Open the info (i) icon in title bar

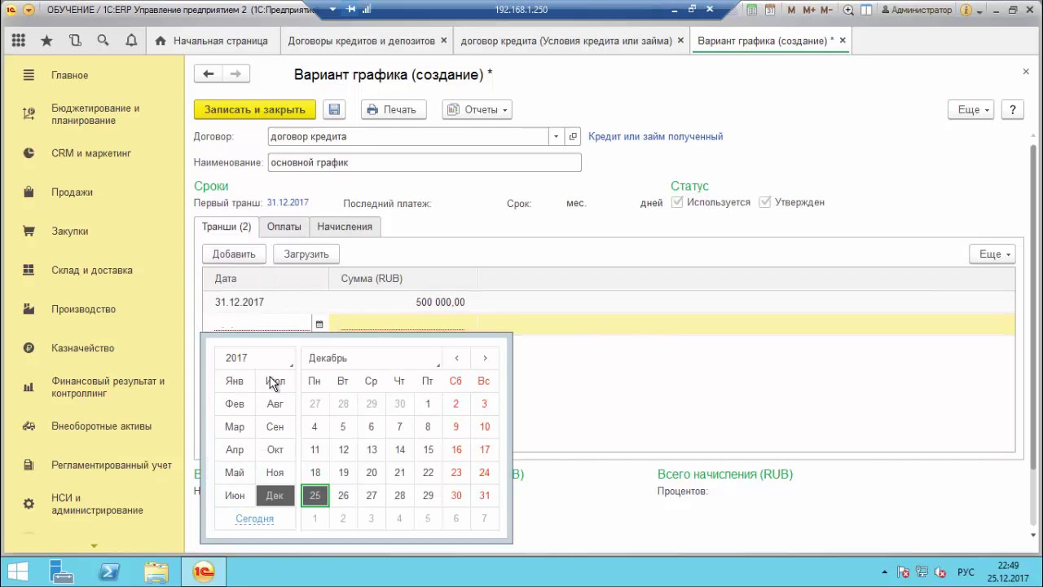pyautogui.click(x=965, y=11)
